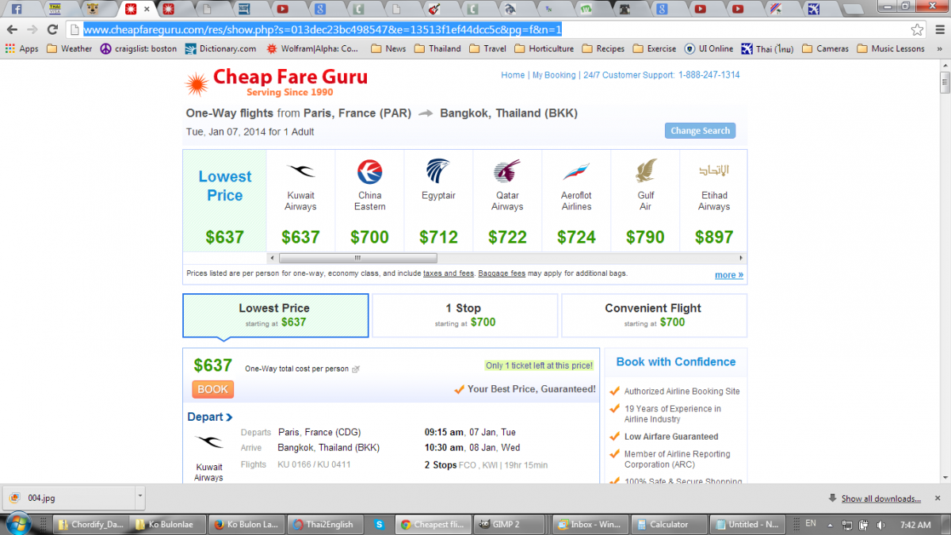951x535 pixels.
Task: Open the UI Online bookmark
Action: 709,48
